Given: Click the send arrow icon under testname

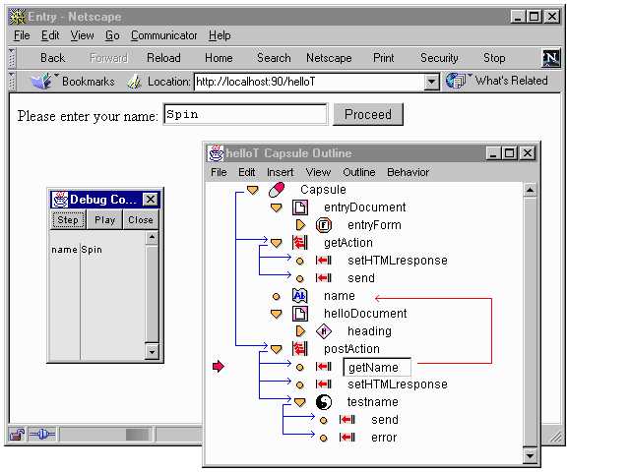Looking at the screenshot, I should [x=347, y=420].
